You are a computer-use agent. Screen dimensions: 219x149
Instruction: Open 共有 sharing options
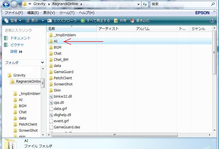(120, 21)
